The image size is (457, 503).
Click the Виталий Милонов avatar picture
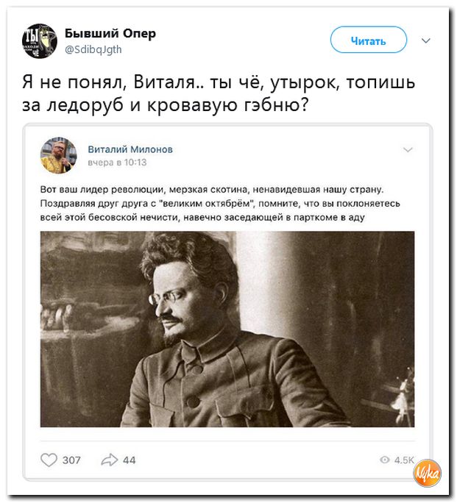pyautogui.click(x=58, y=155)
